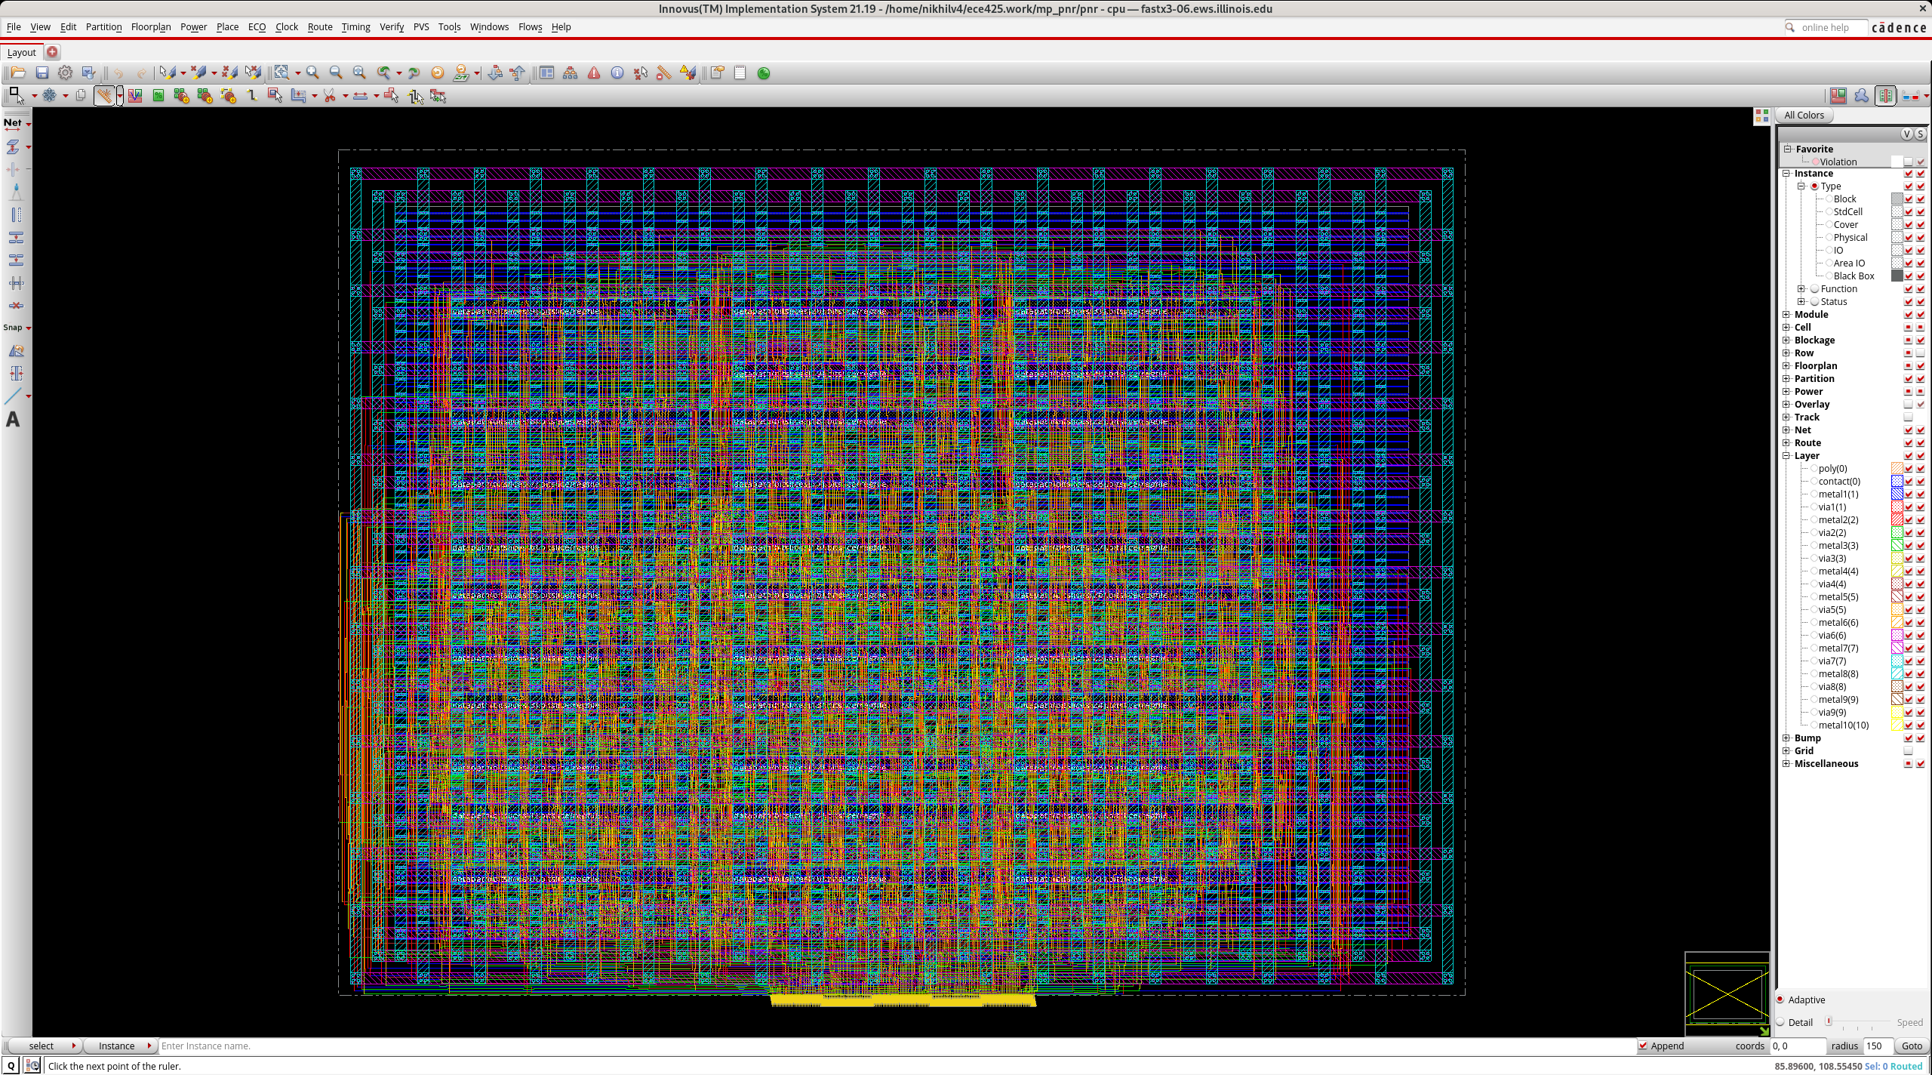Click the Goto button

[x=1912, y=1046]
